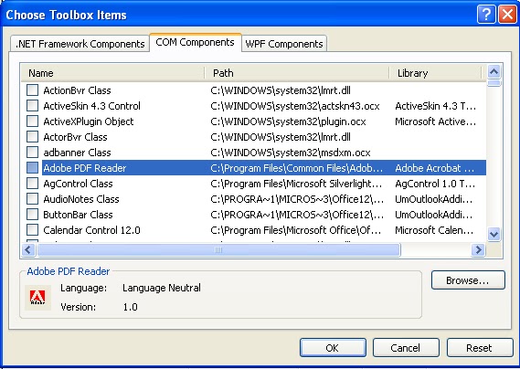
Task: Check the Adobe PDF Reader checkbox
Action: point(32,168)
